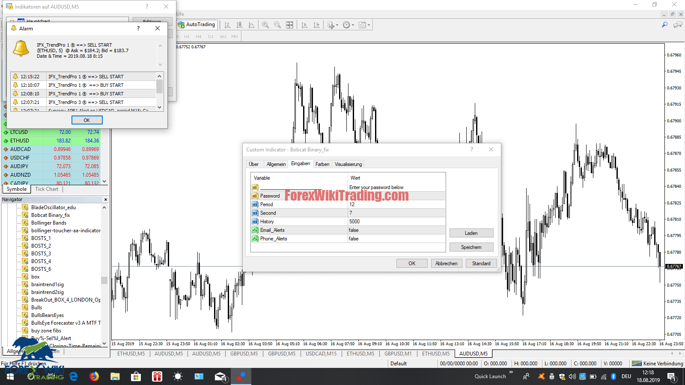The height and width of the screenshot is (385, 685).
Task: Open File Explorer from the taskbar
Action: point(115,376)
